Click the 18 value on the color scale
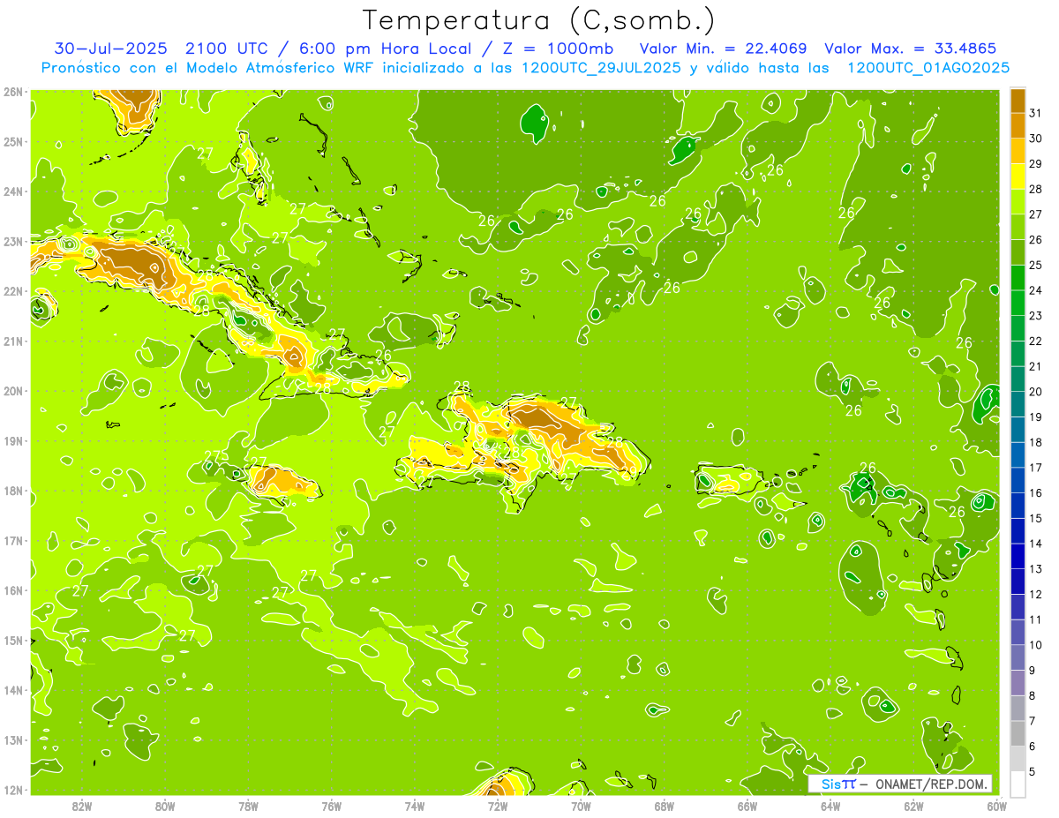This screenshot has height=818, width=1059. (x=1036, y=442)
